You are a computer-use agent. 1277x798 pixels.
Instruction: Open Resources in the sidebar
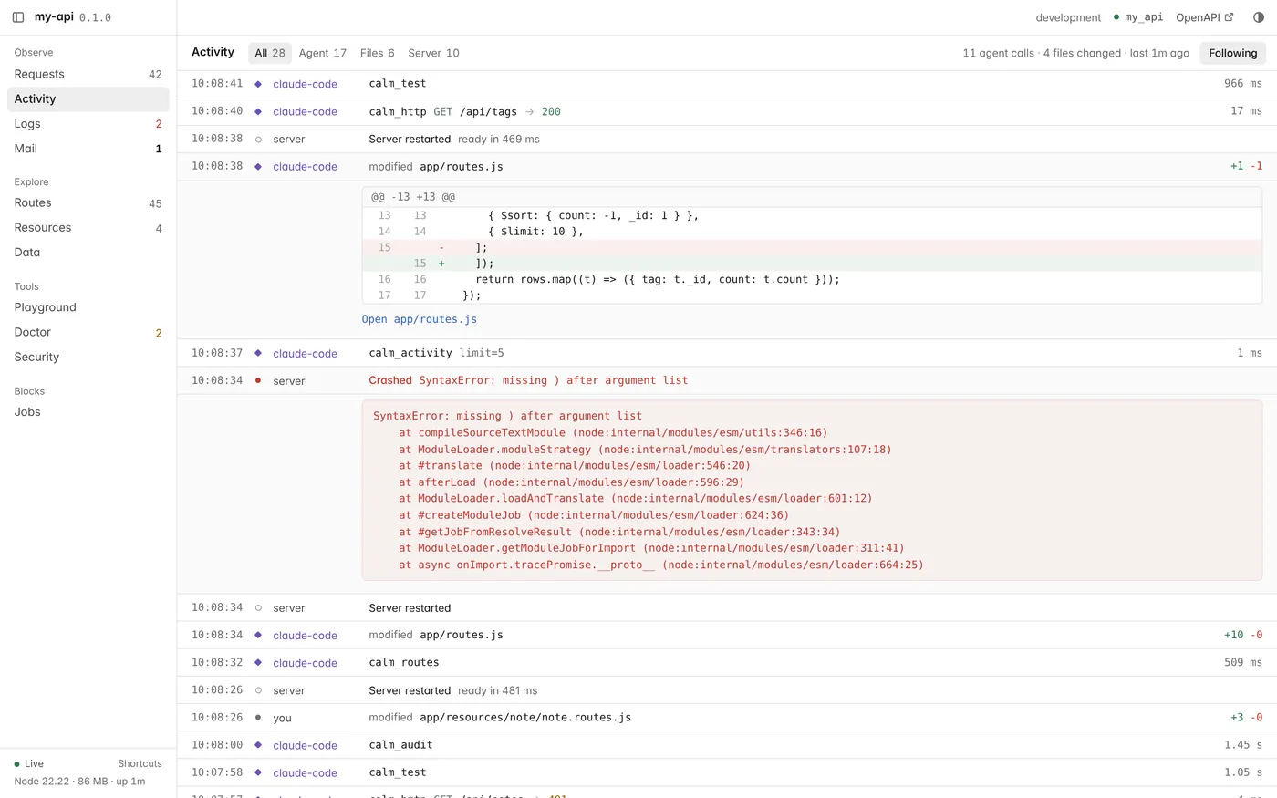[x=88, y=227]
